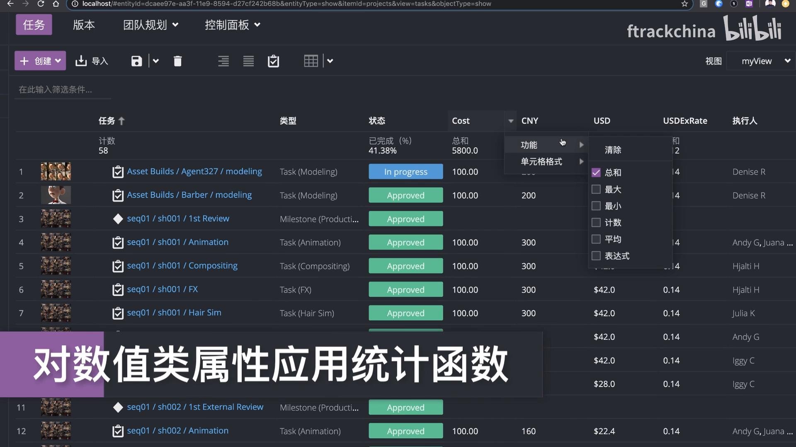The height and width of the screenshot is (447, 796).
Task: Click task icon for Barber modeling row
Action: (x=118, y=195)
